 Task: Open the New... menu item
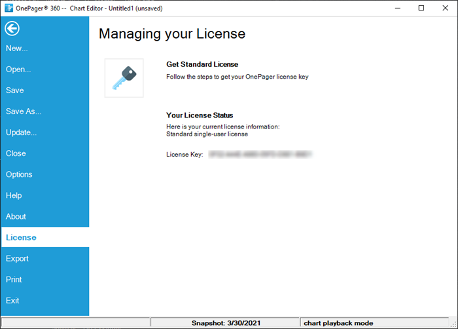pyautogui.click(x=17, y=48)
